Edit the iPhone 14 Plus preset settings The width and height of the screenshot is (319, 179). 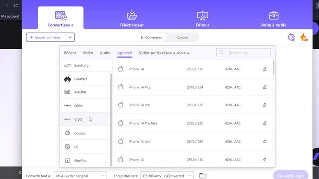click(x=264, y=87)
